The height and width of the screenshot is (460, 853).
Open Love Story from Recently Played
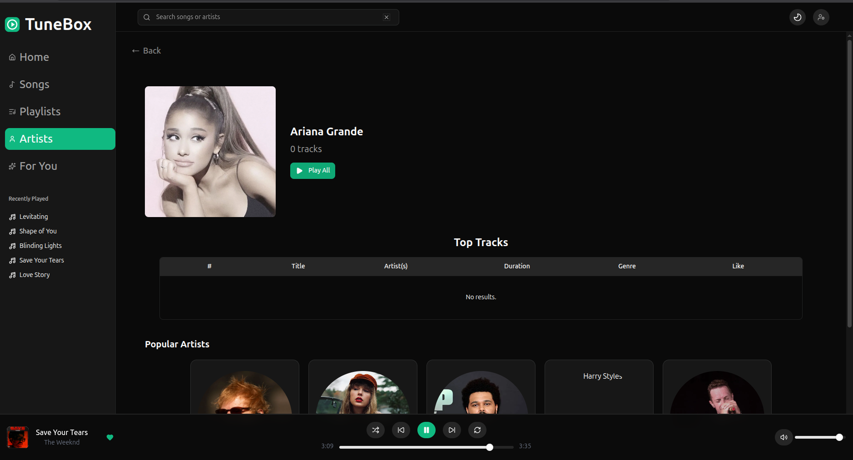coord(34,274)
